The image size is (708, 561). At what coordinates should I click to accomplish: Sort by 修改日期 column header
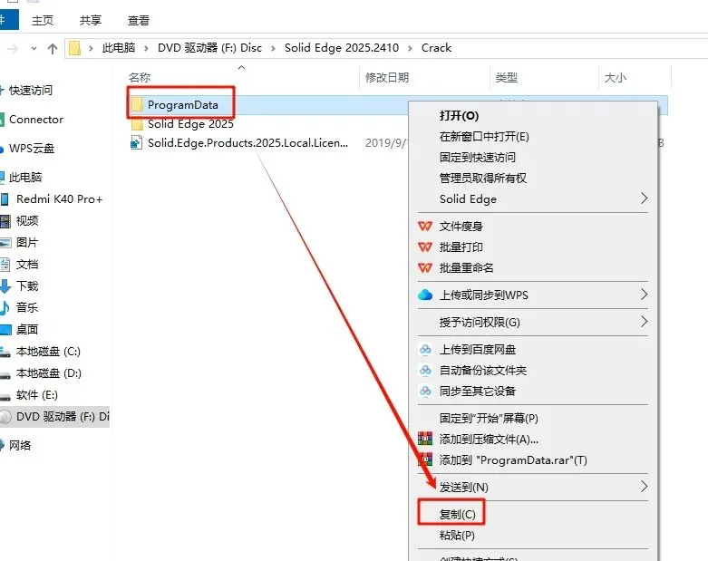point(387,78)
